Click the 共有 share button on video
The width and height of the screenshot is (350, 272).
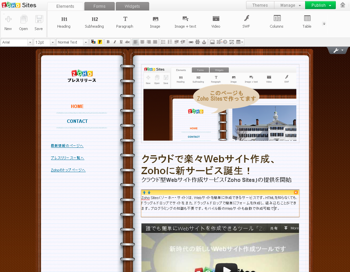coord(274,228)
